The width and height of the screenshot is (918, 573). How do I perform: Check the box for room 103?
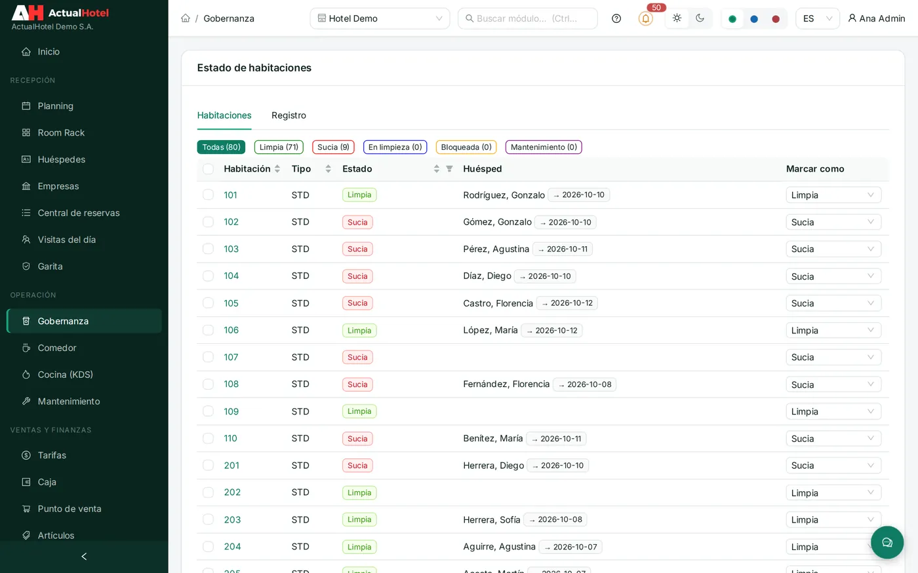(208, 249)
